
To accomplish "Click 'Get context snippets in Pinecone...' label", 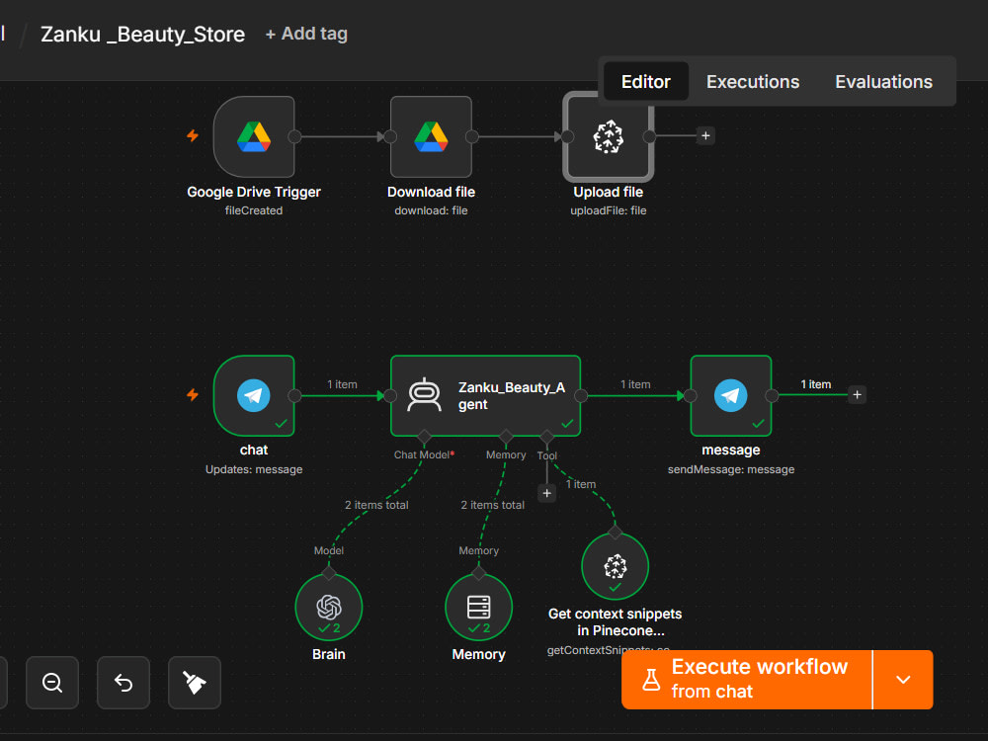I will click(615, 621).
